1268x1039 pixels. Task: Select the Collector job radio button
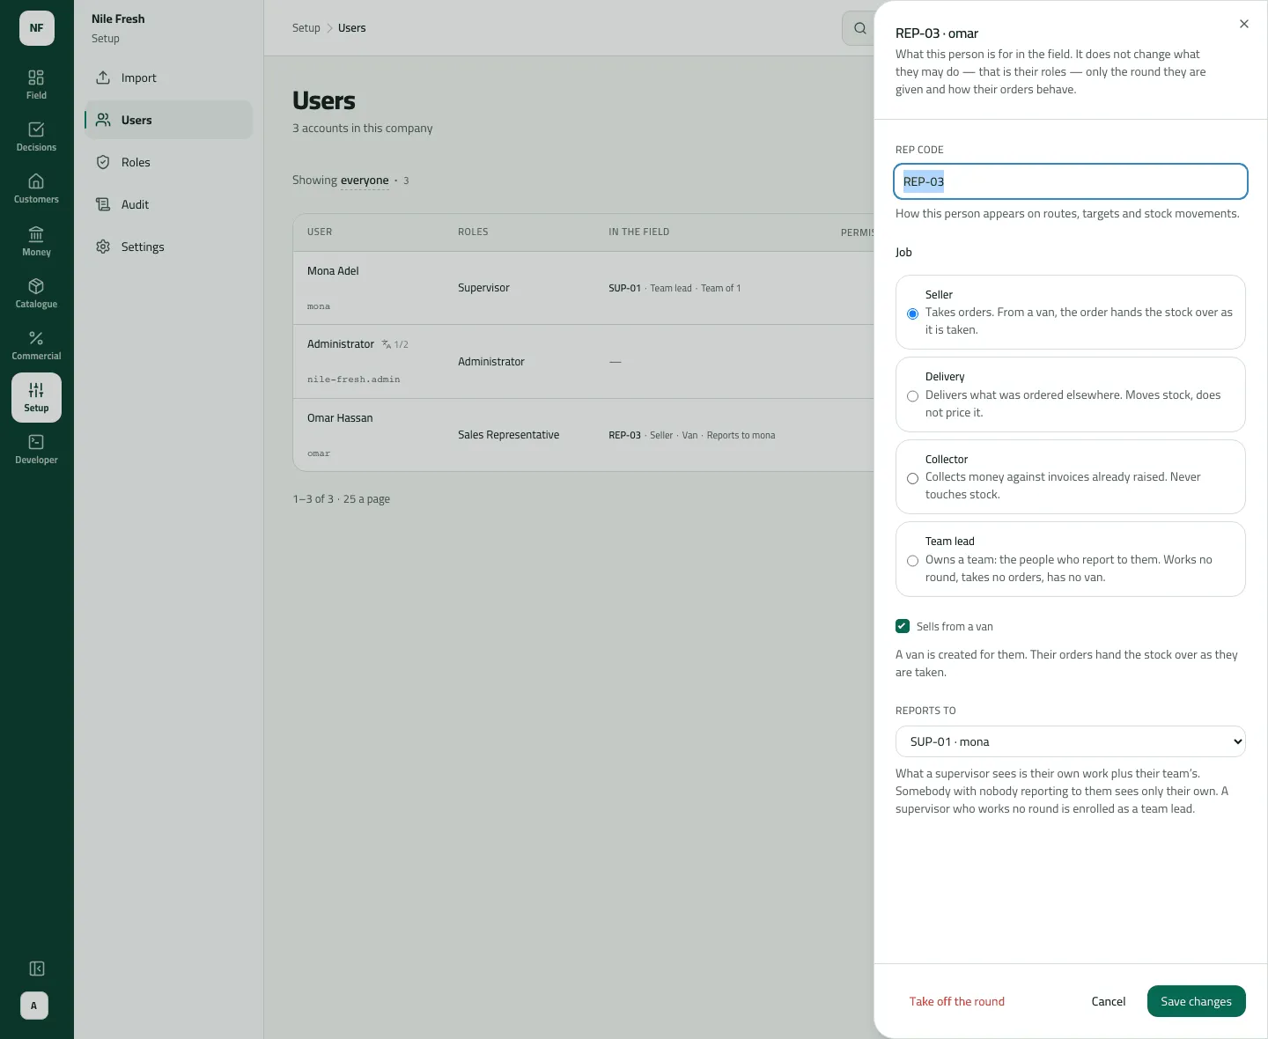click(x=912, y=478)
